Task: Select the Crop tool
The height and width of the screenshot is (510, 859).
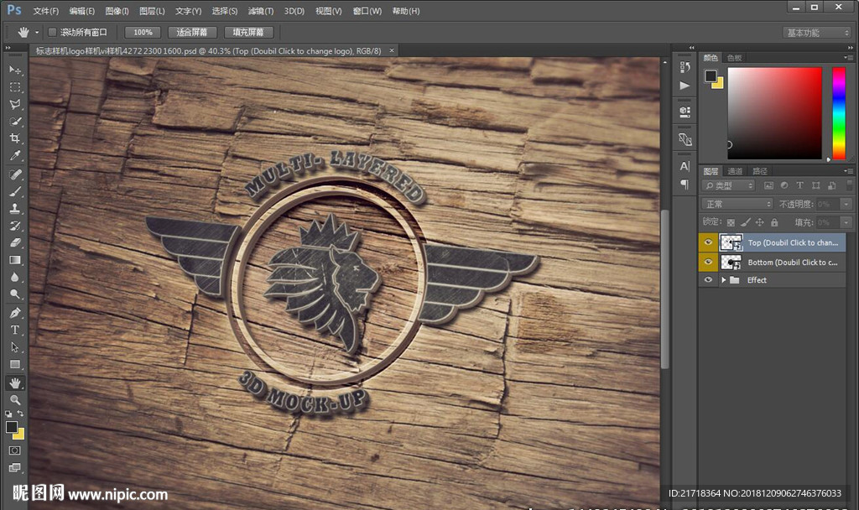Action: pyautogui.click(x=15, y=138)
